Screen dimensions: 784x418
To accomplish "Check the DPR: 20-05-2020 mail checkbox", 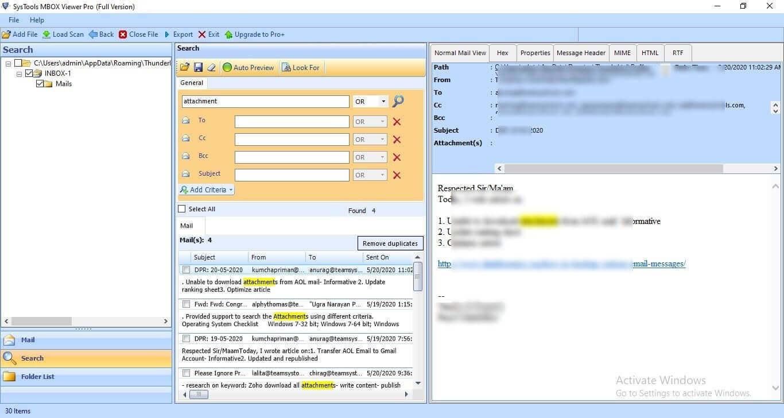I will 186,270.
